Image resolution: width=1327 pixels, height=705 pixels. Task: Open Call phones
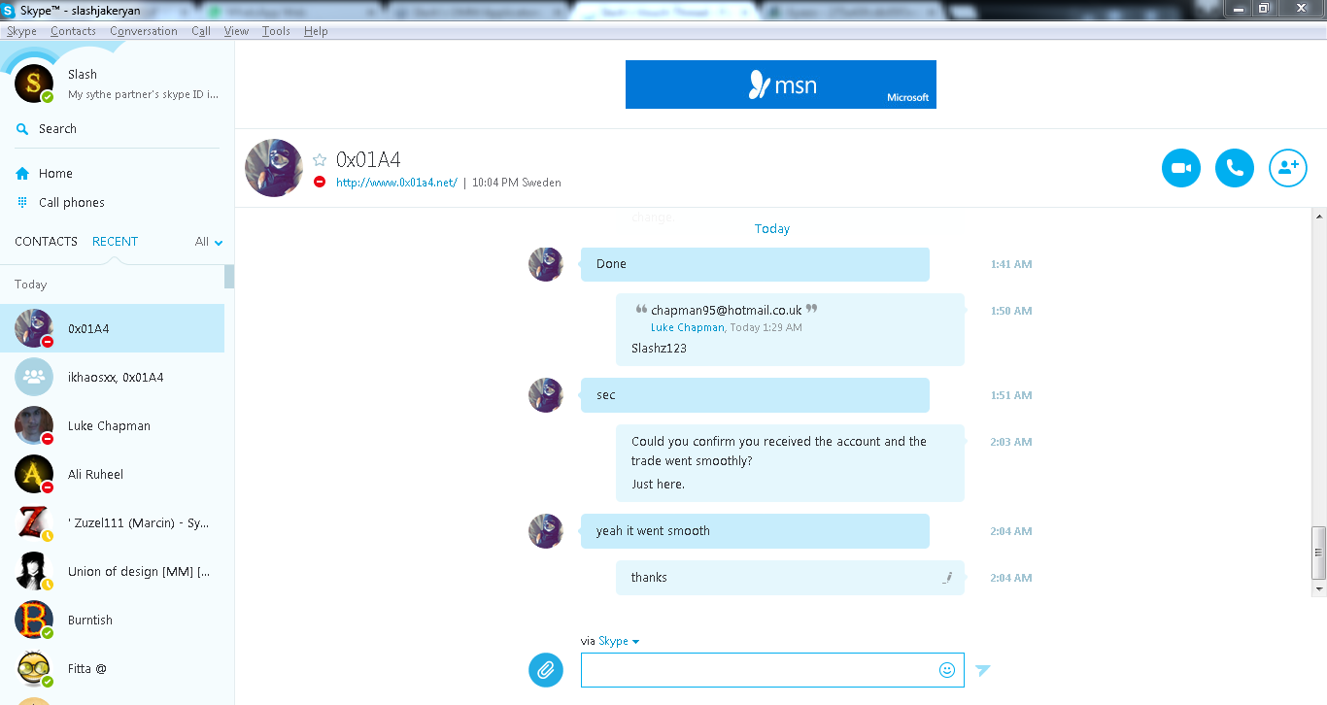(x=71, y=202)
